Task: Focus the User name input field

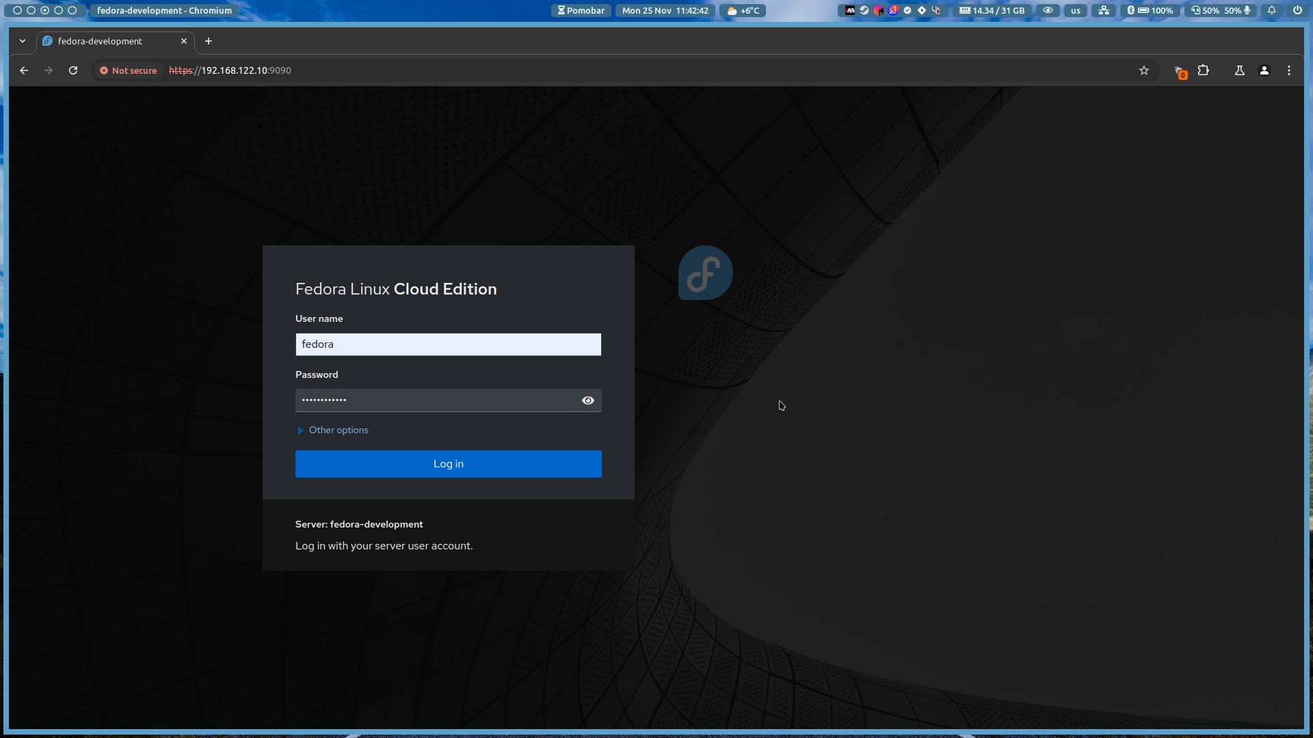Action: tap(449, 344)
